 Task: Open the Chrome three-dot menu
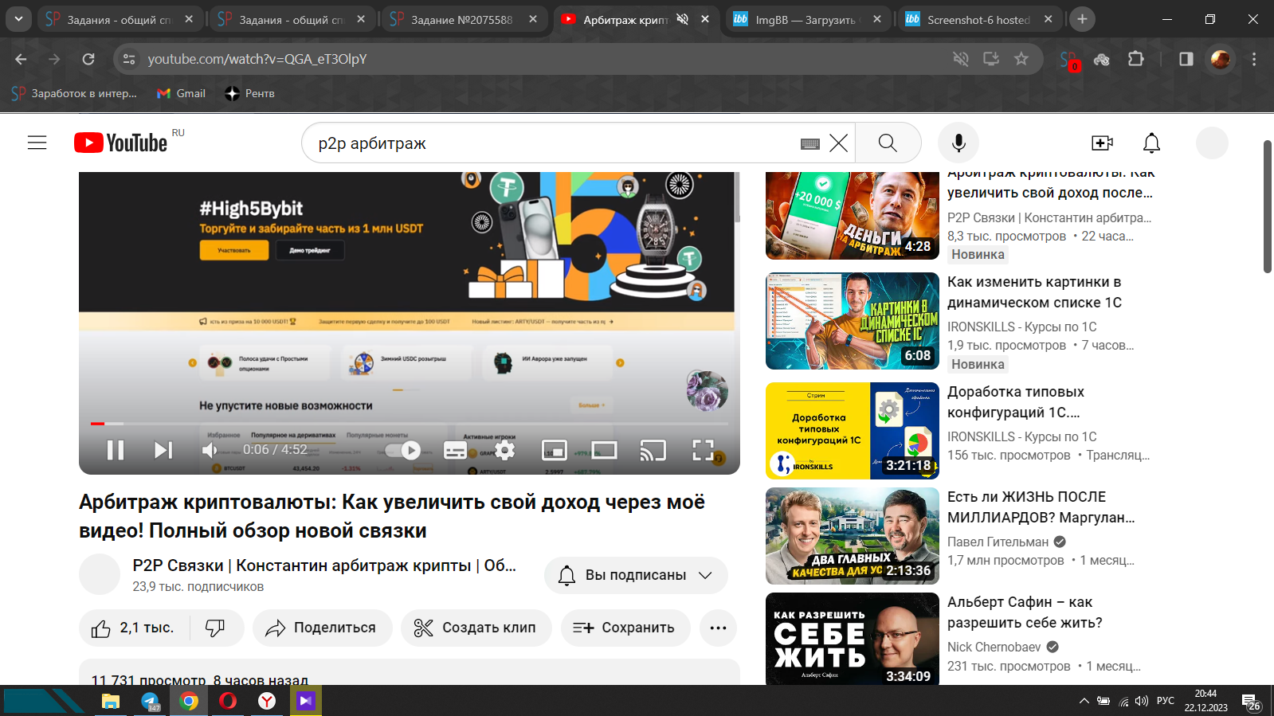point(1253,59)
